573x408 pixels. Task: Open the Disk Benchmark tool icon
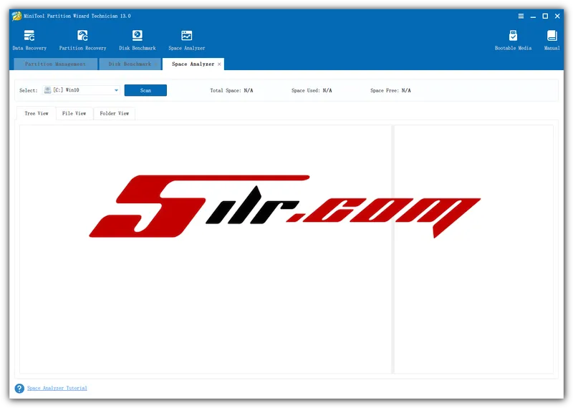coord(138,40)
